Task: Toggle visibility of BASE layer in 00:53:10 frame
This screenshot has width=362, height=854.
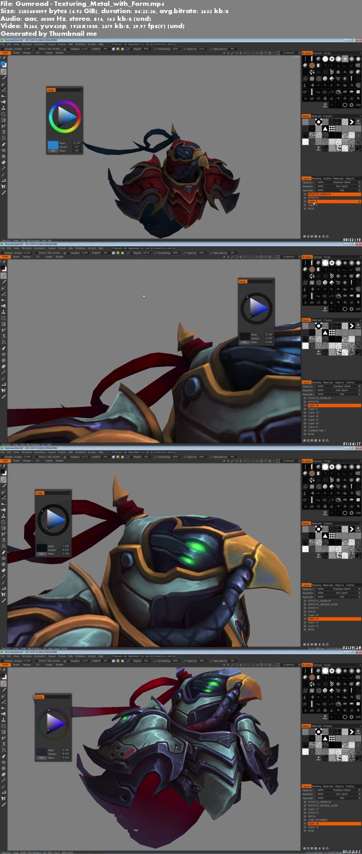Action: [305, 209]
